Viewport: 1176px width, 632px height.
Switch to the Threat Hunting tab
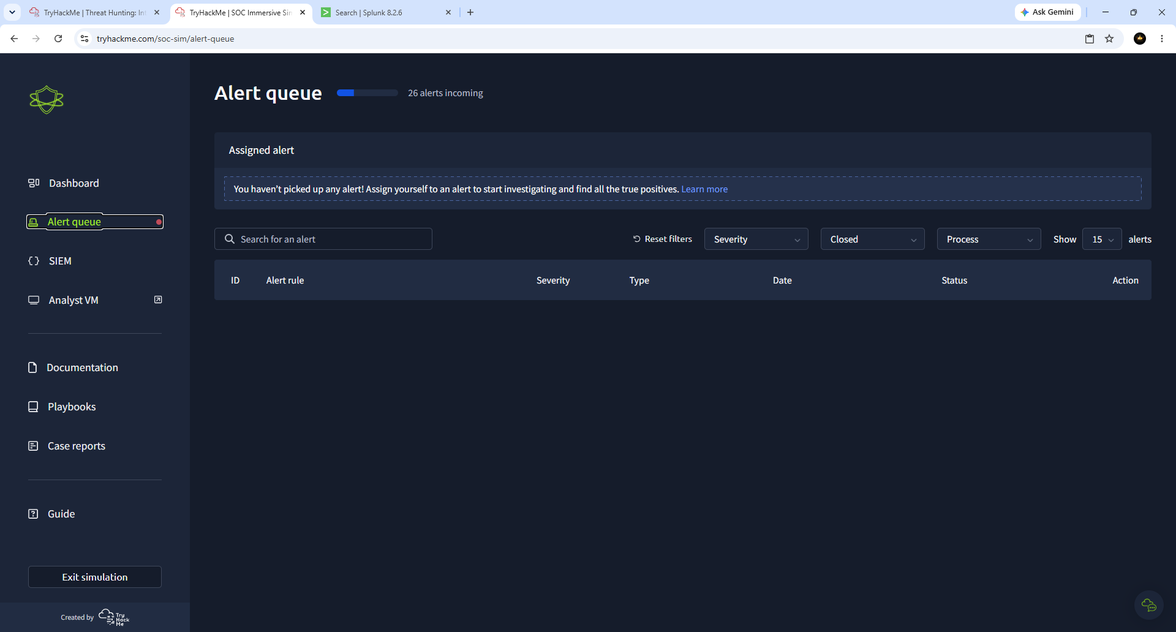click(x=95, y=12)
